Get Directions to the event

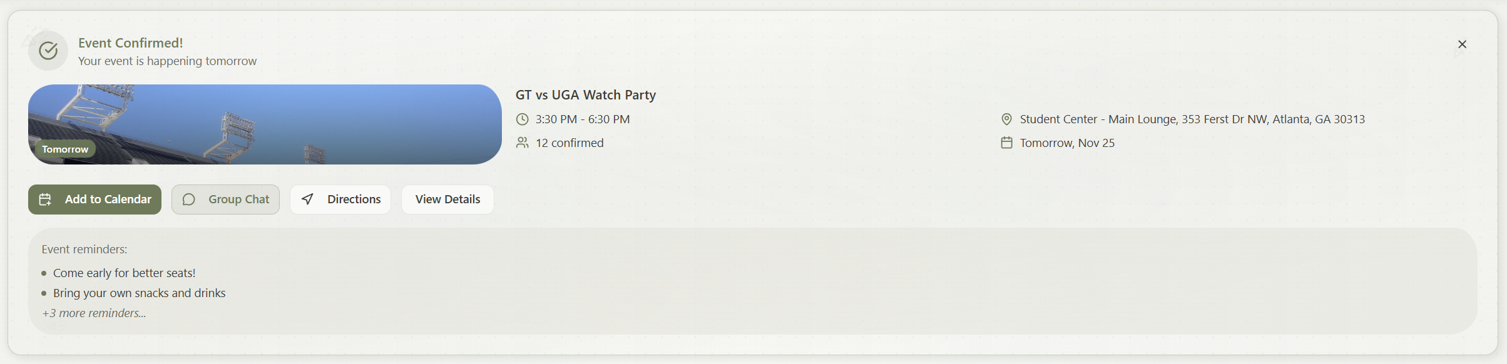click(340, 200)
